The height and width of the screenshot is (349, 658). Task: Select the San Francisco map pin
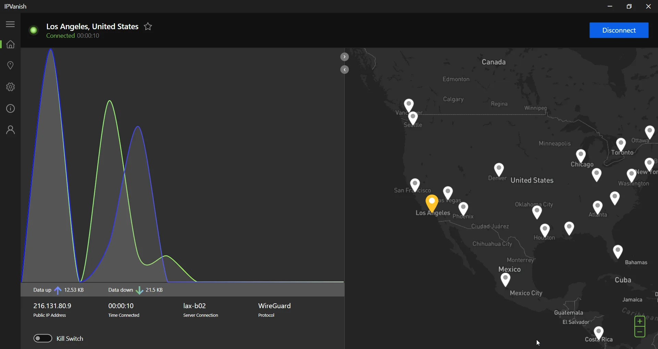pos(415,185)
